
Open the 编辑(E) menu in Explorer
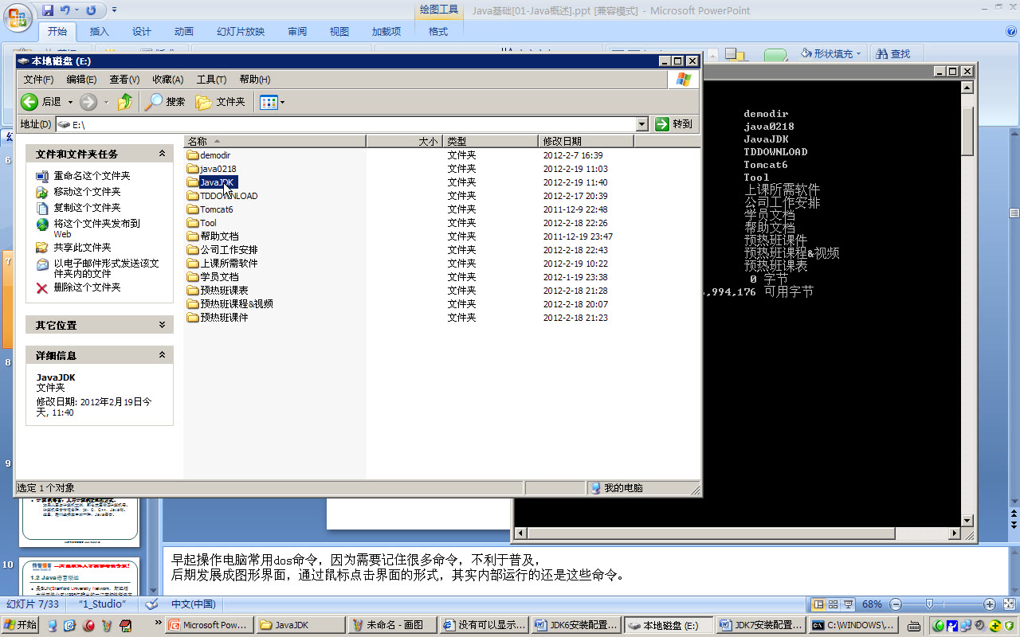(81, 80)
